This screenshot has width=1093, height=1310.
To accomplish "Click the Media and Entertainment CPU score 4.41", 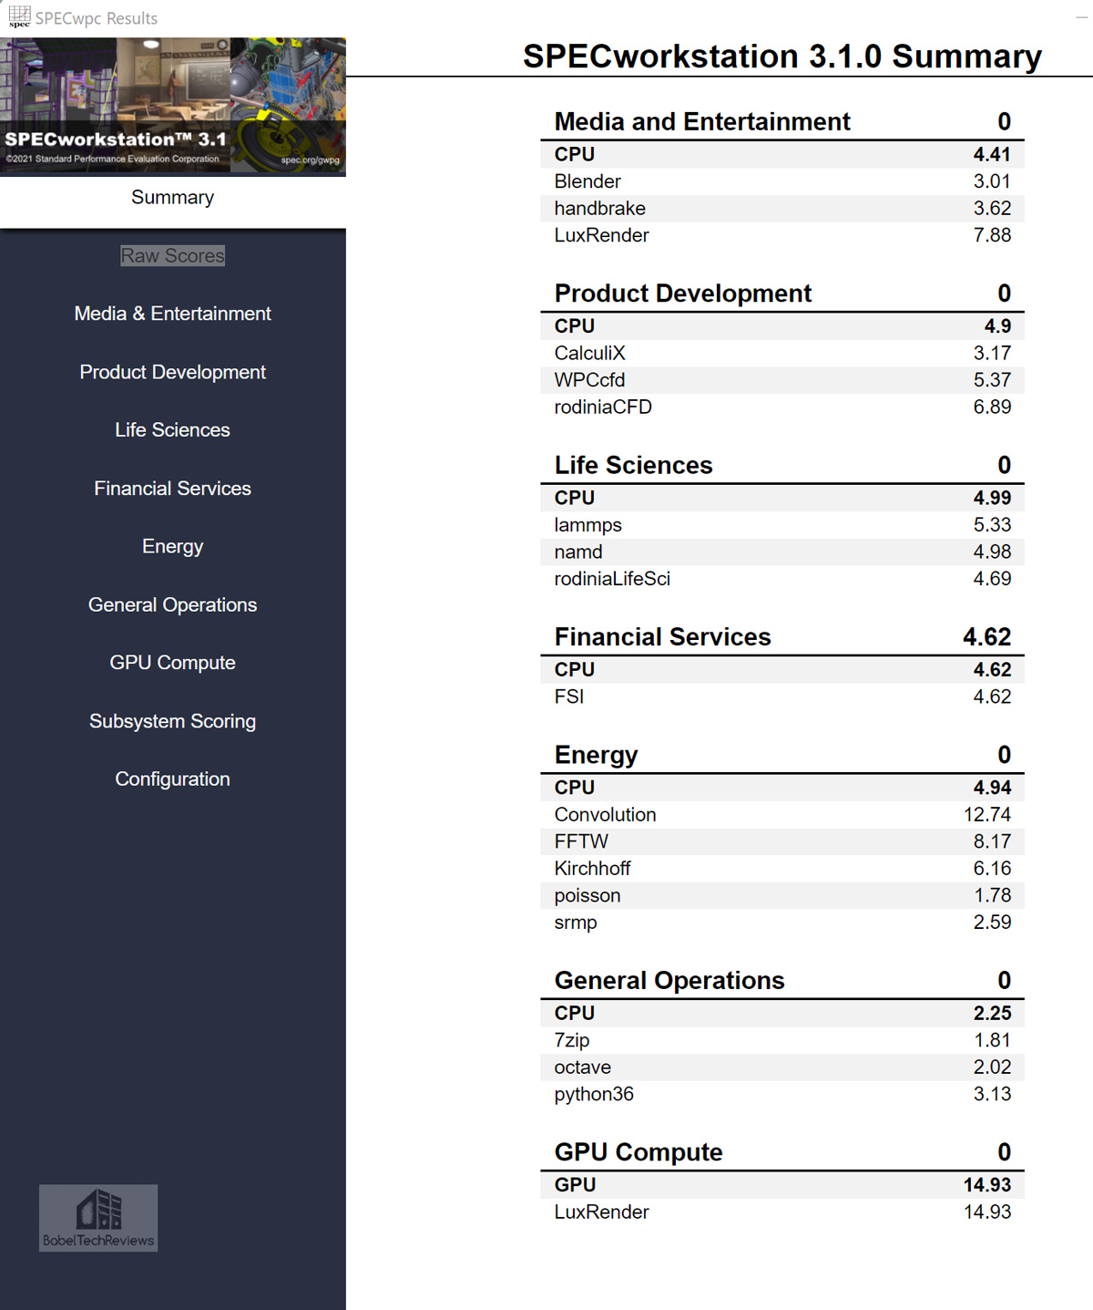I will (992, 155).
